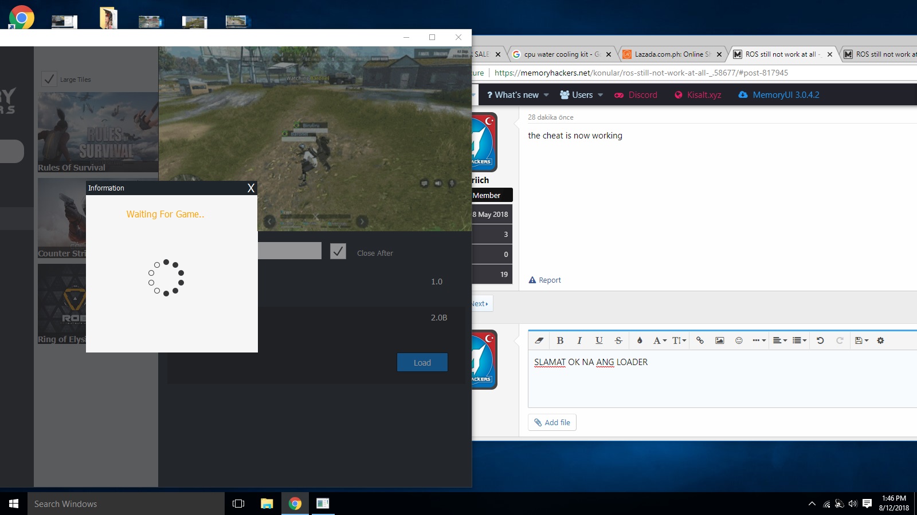Open the save draft dropdown
917x515 pixels.
click(861, 340)
